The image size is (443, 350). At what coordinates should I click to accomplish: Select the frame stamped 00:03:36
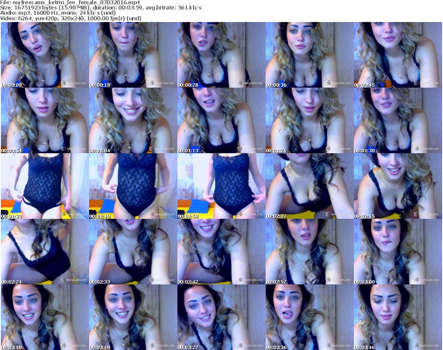(x=309, y=317)
